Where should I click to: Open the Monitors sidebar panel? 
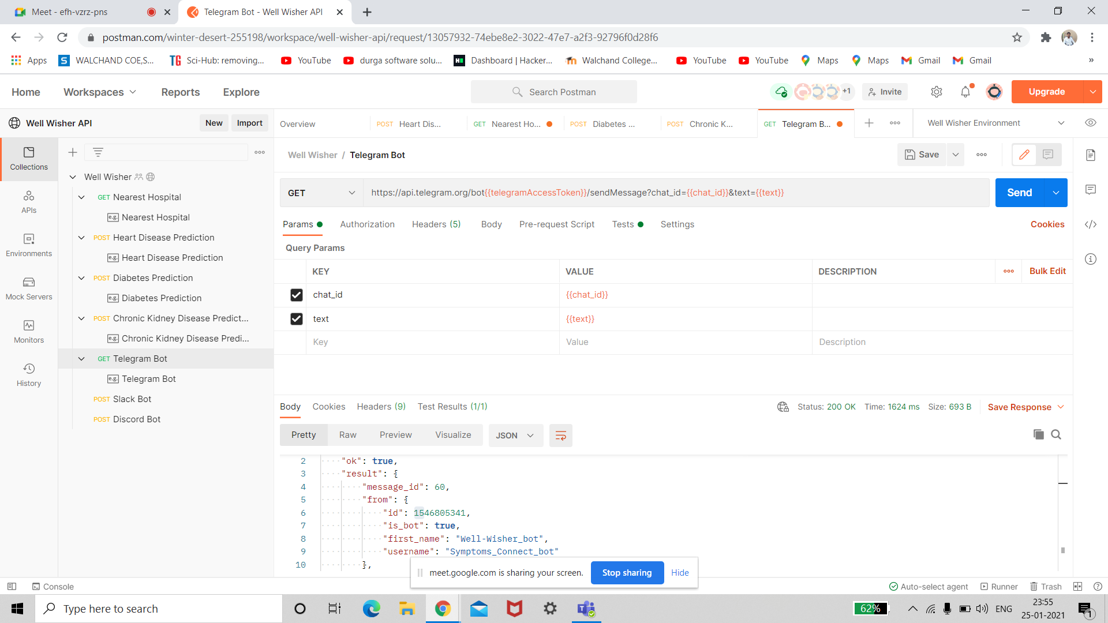point(29,331)
